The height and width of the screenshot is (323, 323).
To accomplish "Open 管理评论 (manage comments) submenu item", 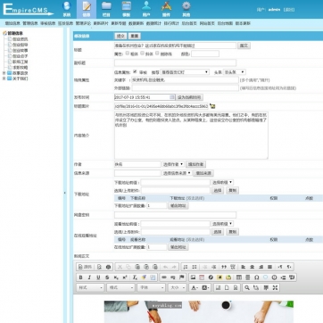I will pos(83,23).
